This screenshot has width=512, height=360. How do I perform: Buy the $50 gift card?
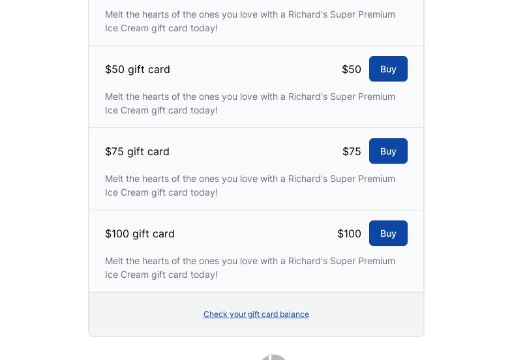[388, 69]
